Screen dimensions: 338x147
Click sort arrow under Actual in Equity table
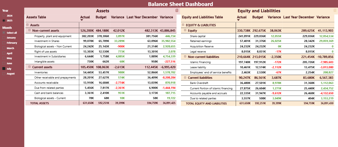pos(239,20)
